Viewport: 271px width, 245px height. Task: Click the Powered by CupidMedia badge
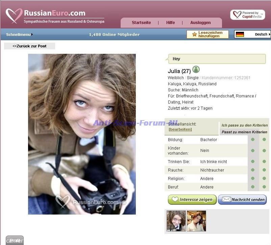[x=248, y=15]
